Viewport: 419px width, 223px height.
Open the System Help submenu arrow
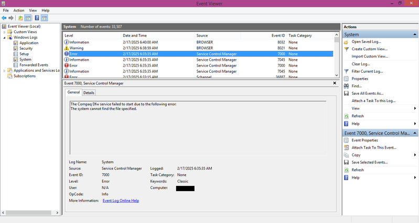coord(415,124)
